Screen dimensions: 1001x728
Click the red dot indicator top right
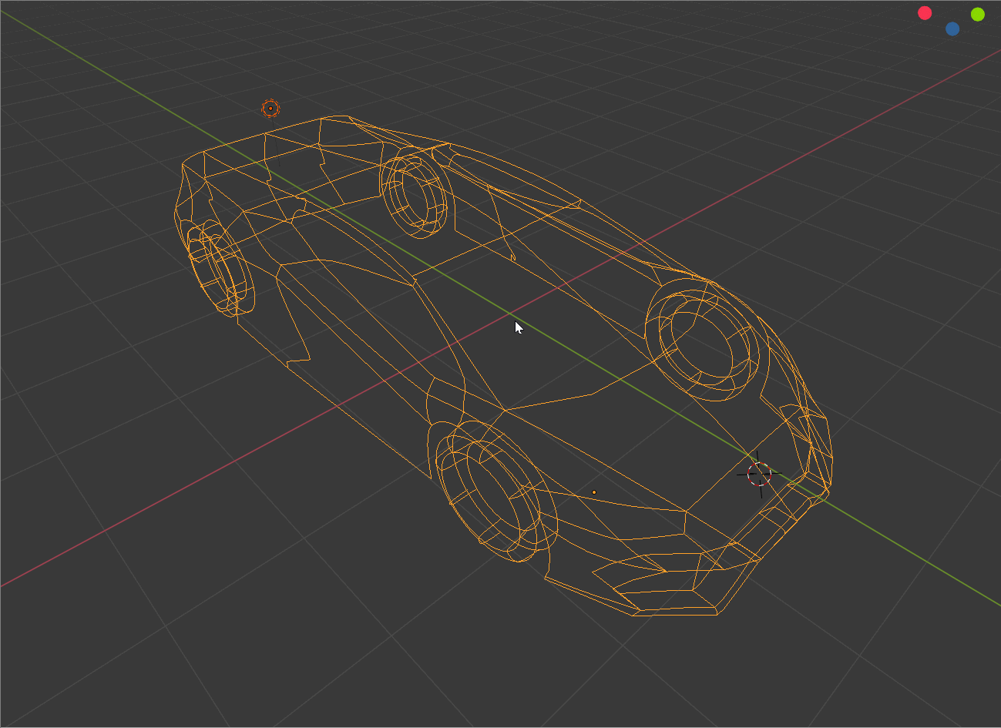coord(924,12)
